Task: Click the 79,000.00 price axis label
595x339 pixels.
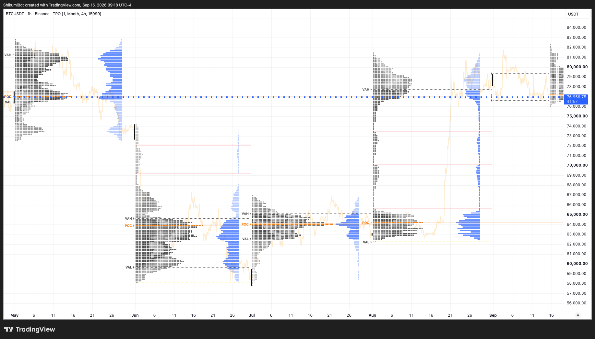Action: click(577, 77)
